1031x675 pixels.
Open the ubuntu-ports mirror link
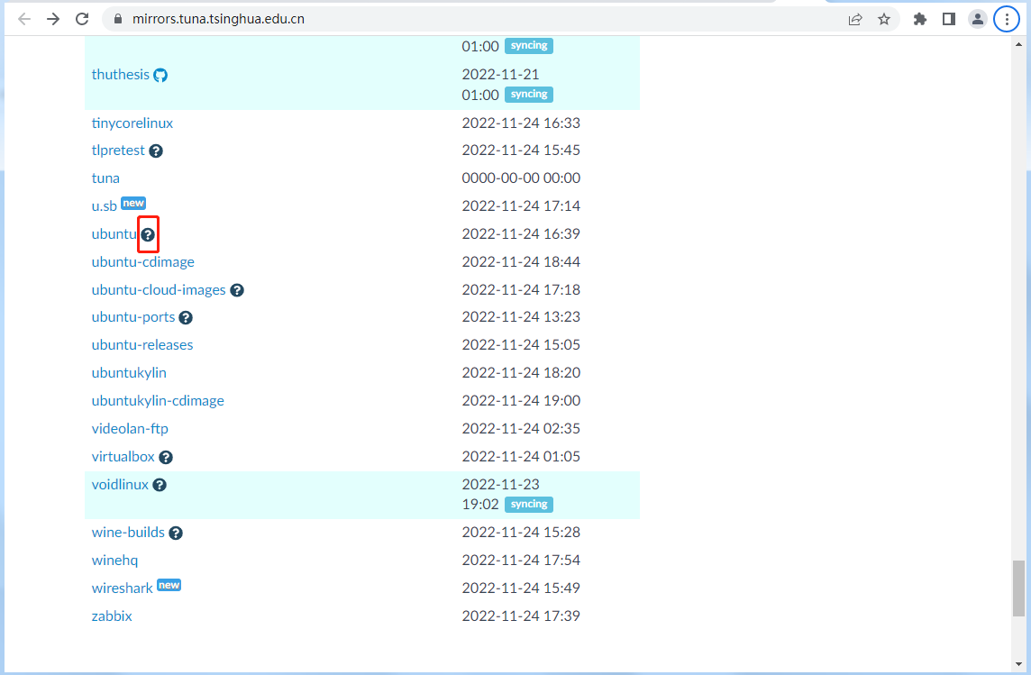coord(132,317)
